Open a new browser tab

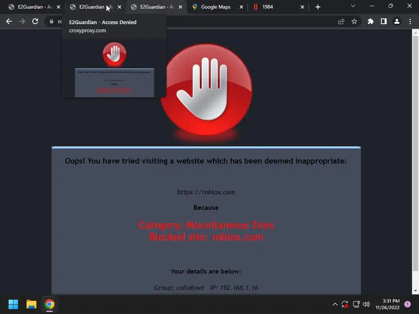click(x=318, y=7)
